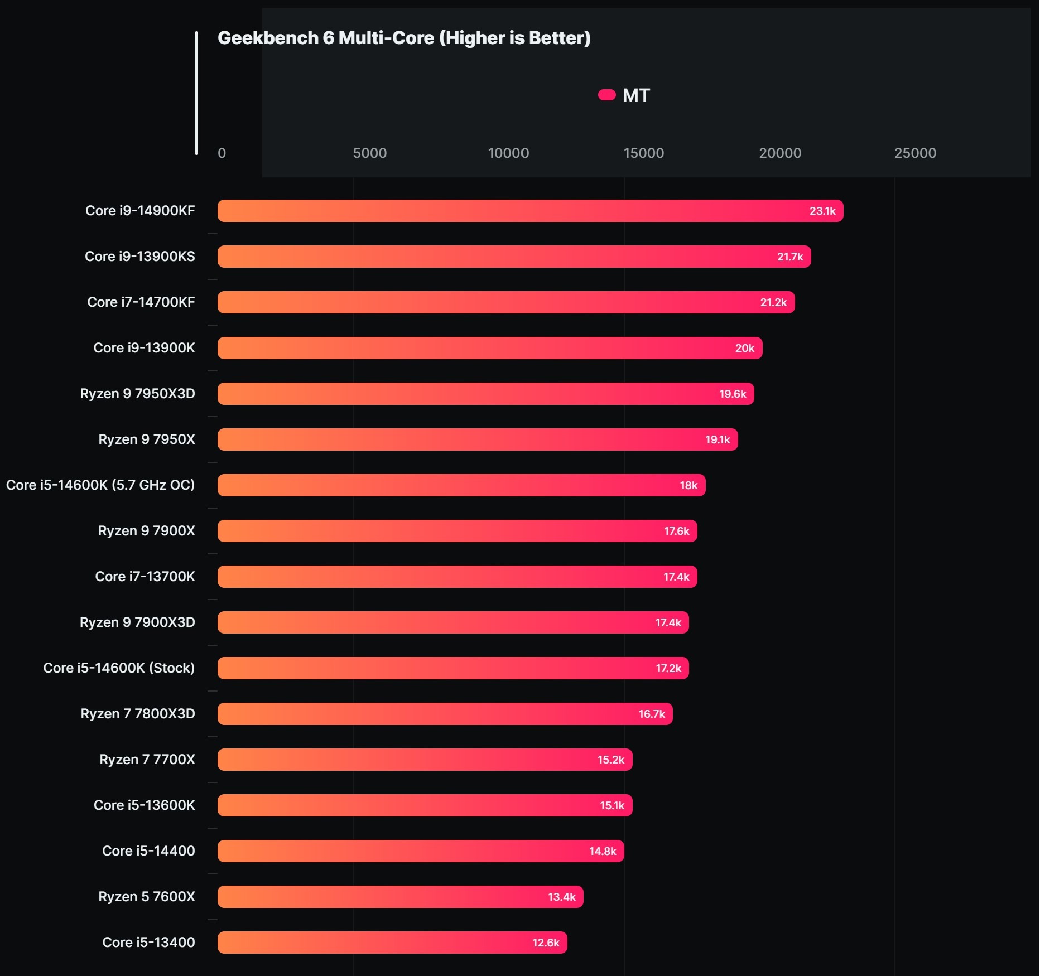Image resolution: width=1040 pixels, height=976 pixels.
Task: Click the Core i9-13900KS bar
Action: click(514, 257)
